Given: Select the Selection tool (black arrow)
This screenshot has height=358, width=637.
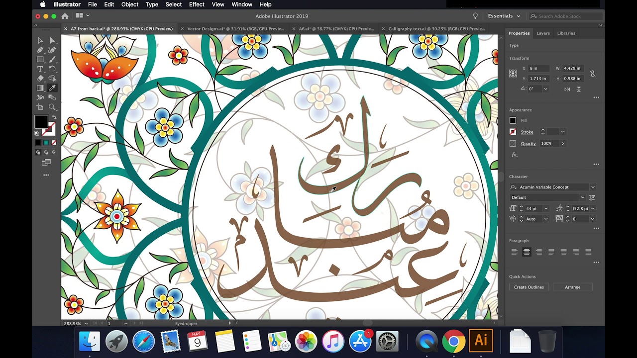Looking at the screenshot, I should click(40, 40).
